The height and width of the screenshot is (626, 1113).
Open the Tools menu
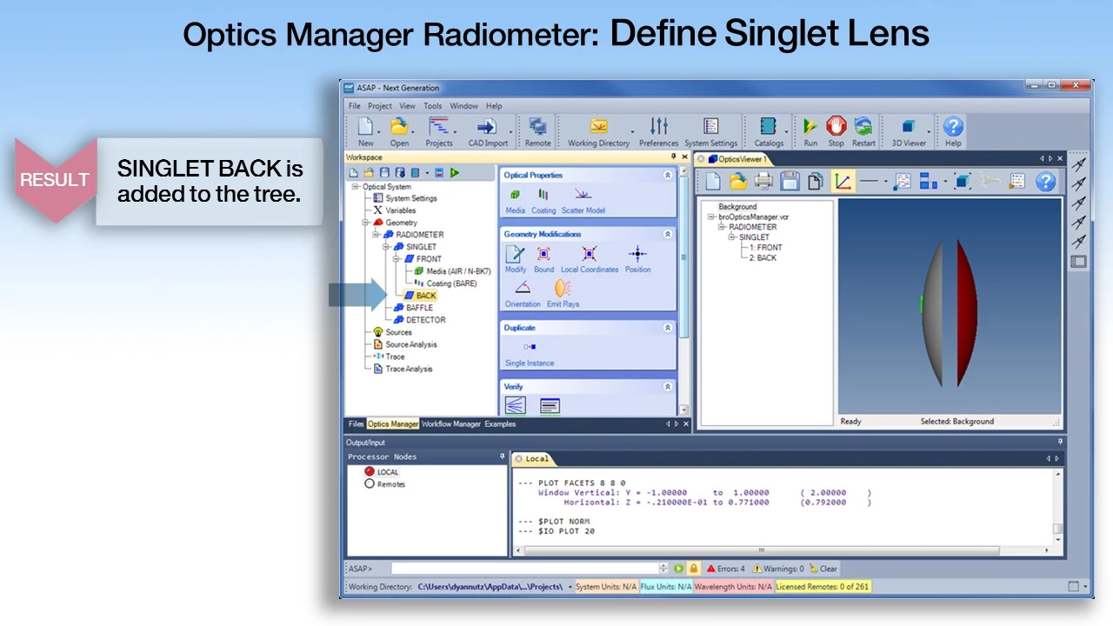432,106
